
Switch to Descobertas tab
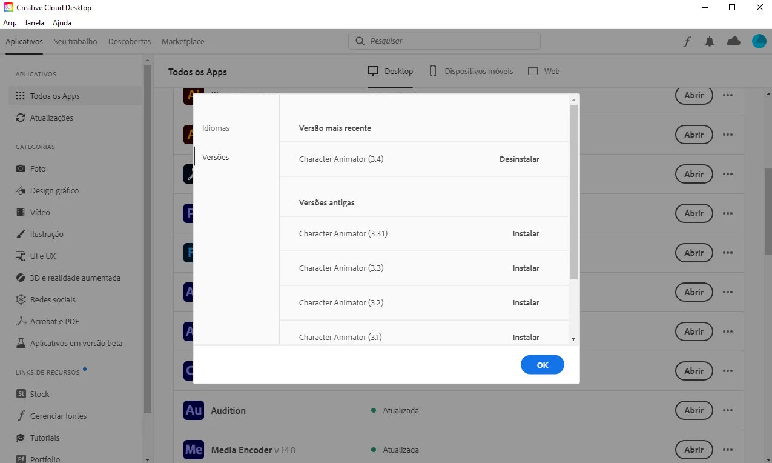[x=130, y=42]
